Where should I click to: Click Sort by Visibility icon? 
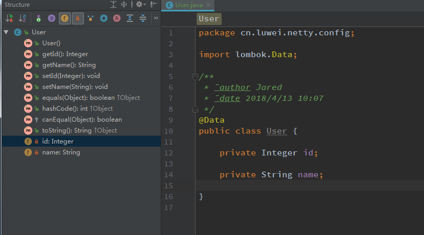pyautogui.click(x=9, y=18)
